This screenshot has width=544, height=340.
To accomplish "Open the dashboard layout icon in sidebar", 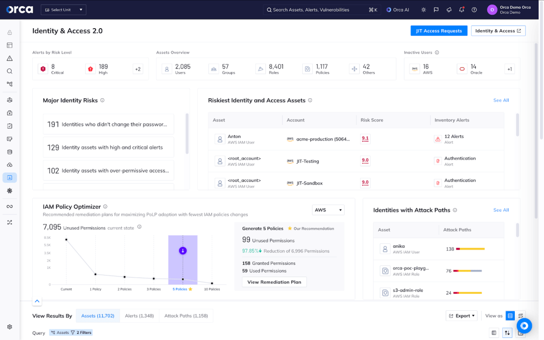I will (10, 45).
